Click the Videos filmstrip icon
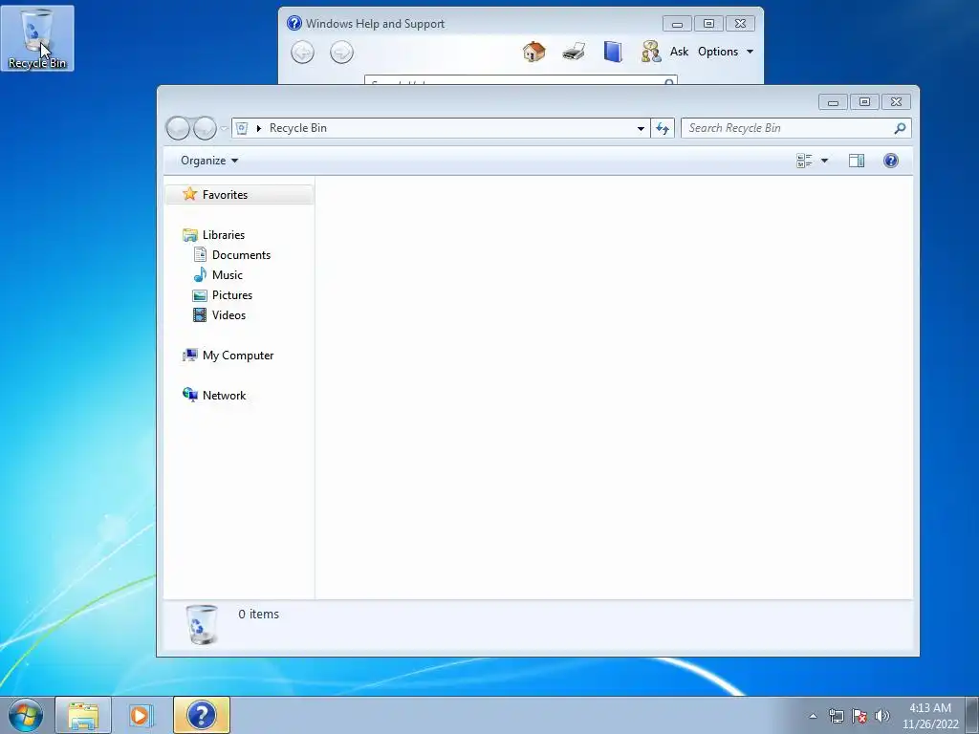The height and width of the screenshot is (734, 979). tap(200, 314)
